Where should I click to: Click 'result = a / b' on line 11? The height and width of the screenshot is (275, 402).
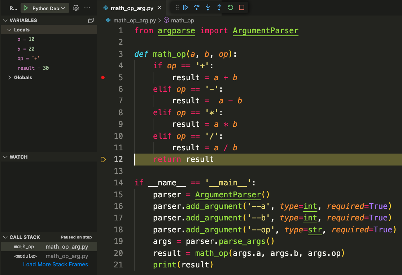205,148
